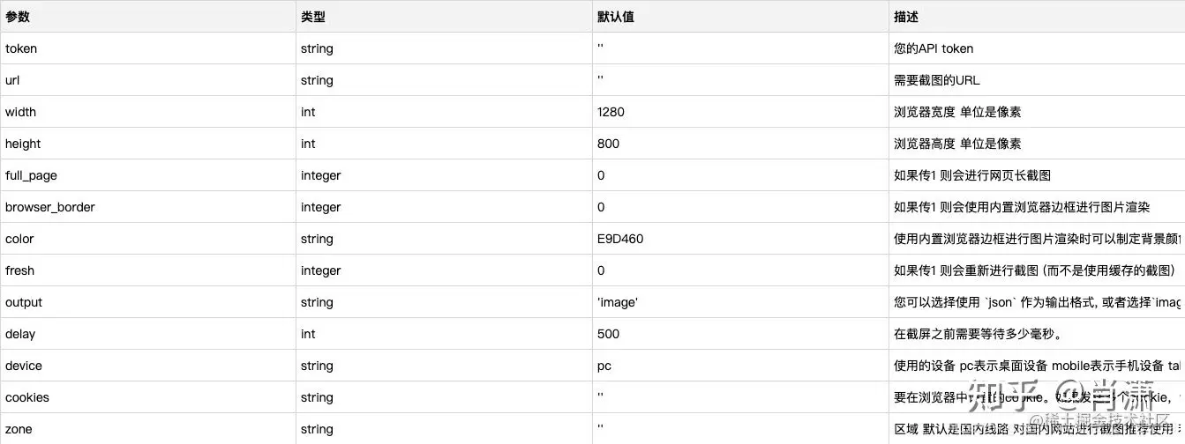Click the delay default value 500
This screenshot has width=1185, height=444.
click(x=609, y=334)
